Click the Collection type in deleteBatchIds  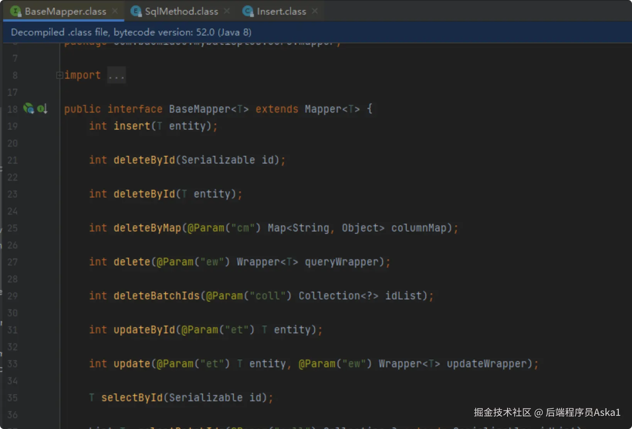[x=330, y=296]
